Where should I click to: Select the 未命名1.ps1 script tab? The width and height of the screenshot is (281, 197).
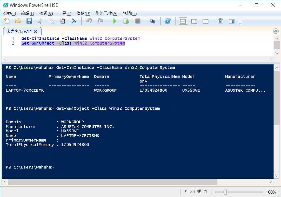(x=19, y=32)
